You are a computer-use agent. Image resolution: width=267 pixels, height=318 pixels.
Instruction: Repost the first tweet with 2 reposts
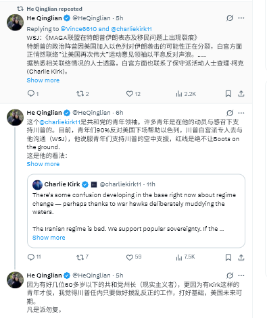click(82, 94)
